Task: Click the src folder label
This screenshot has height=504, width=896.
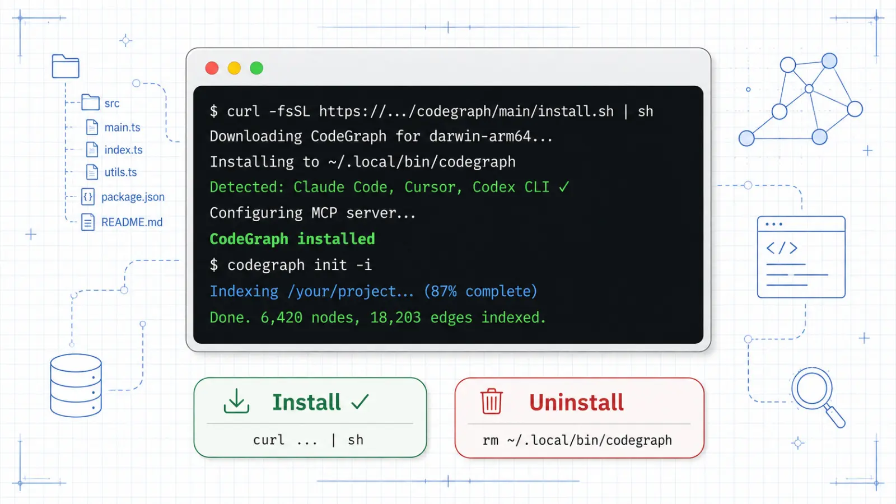Action: coord(112,104)
